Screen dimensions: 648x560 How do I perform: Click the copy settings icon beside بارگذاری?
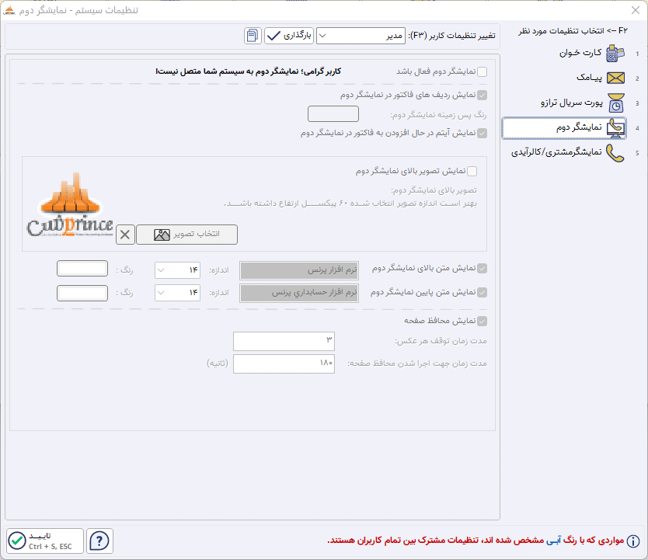(x=253, y=36)
